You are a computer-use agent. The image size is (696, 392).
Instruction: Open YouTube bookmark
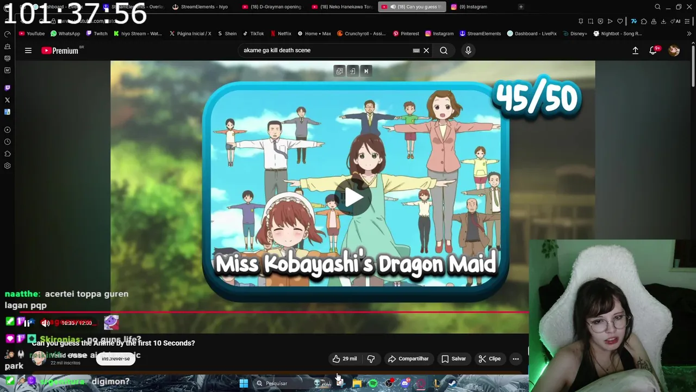(32, 34)
